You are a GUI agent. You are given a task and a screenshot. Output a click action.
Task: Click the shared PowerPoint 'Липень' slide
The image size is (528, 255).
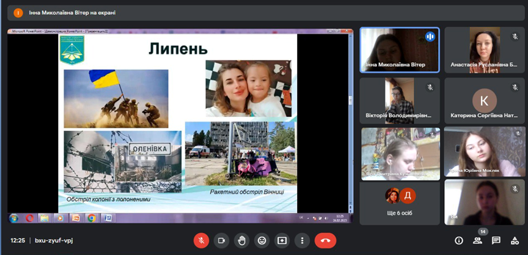[179, 122]
